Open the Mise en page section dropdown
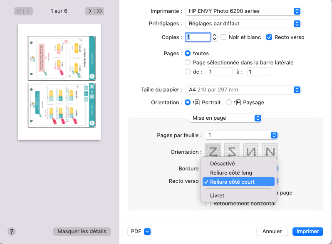Screen dimensions: 332x244 (x=225, y=118)
